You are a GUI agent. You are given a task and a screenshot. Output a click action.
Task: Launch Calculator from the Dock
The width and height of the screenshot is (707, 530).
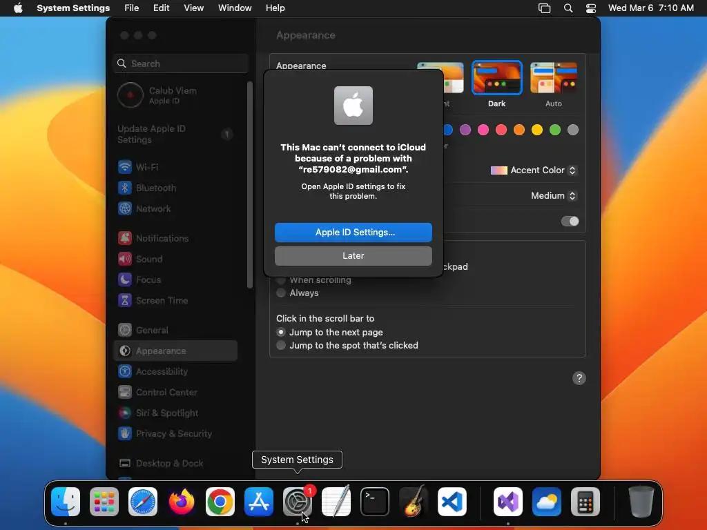click(x=585, y=502)
